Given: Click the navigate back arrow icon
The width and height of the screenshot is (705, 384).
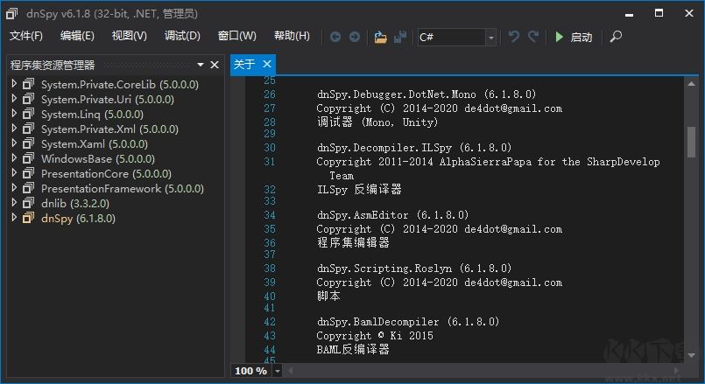Looking at the screenshot, I should point(335,37).
